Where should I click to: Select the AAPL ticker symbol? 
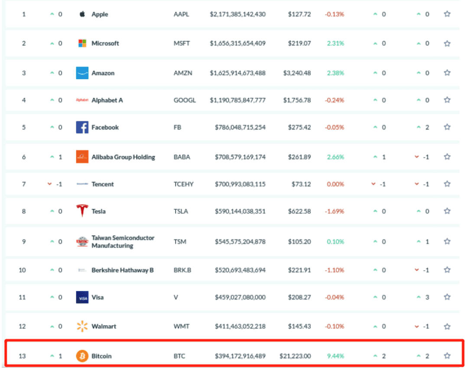coord(181,14)
